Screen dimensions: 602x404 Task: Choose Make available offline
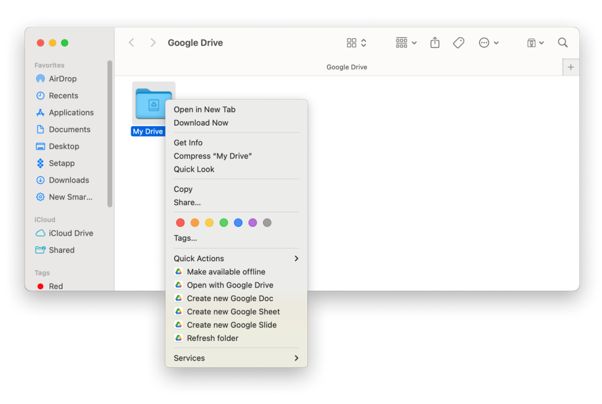pyautogui.click(x=226, y=272)
